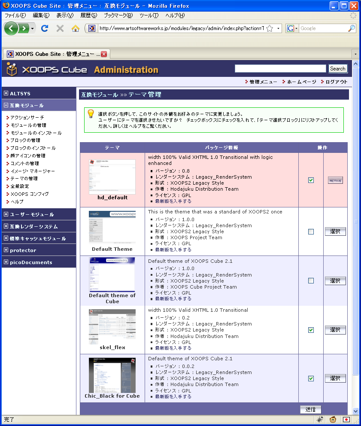The width and height of the screenshot is (361, 426).
Task: Close the XOOPS Cube Site tab
Action: pos(104,54)
